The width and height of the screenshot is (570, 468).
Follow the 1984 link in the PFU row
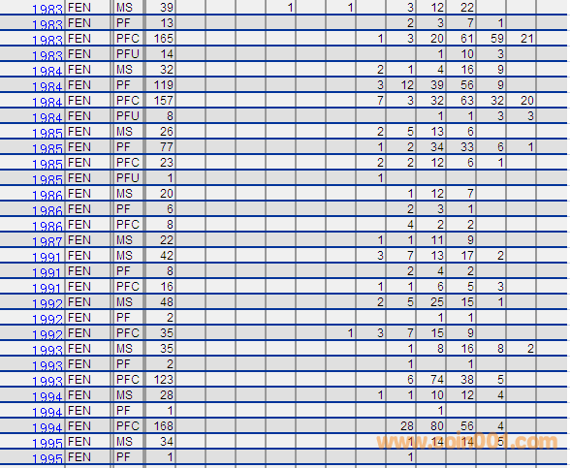click(x=47, y=117)
